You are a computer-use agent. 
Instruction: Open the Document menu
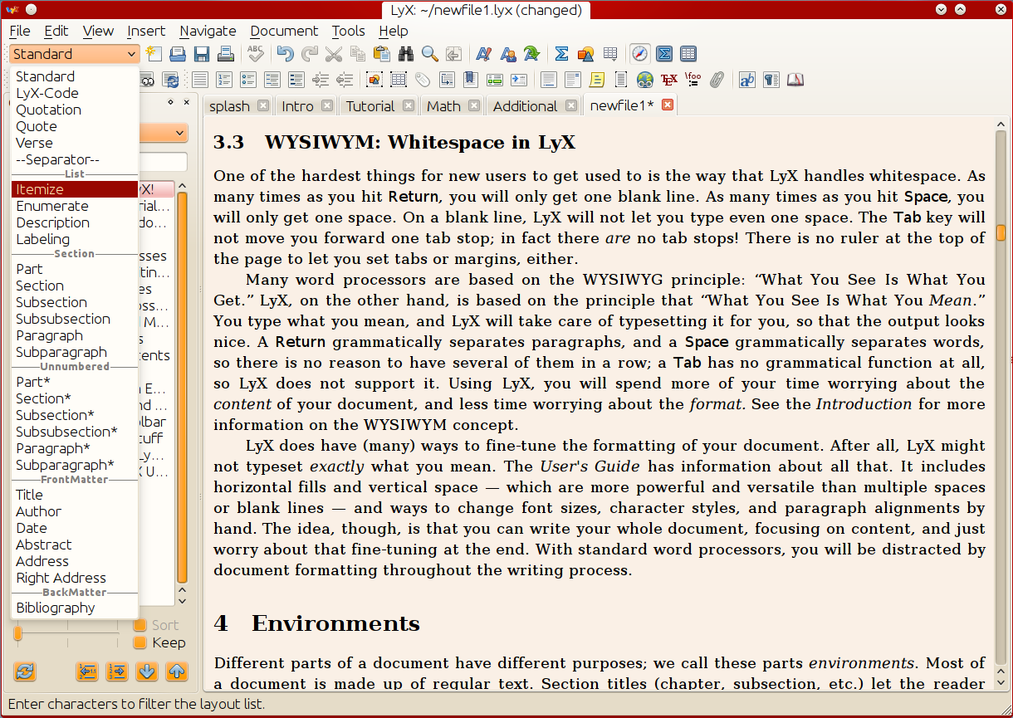coord(284,31)
